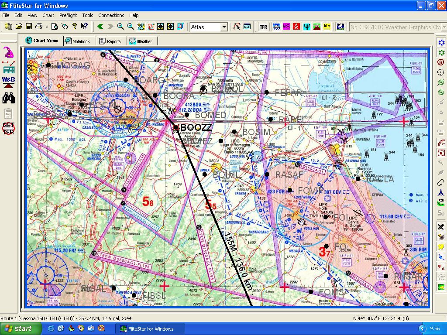Toggle the red triangle weather overlay

coord(296,27)
